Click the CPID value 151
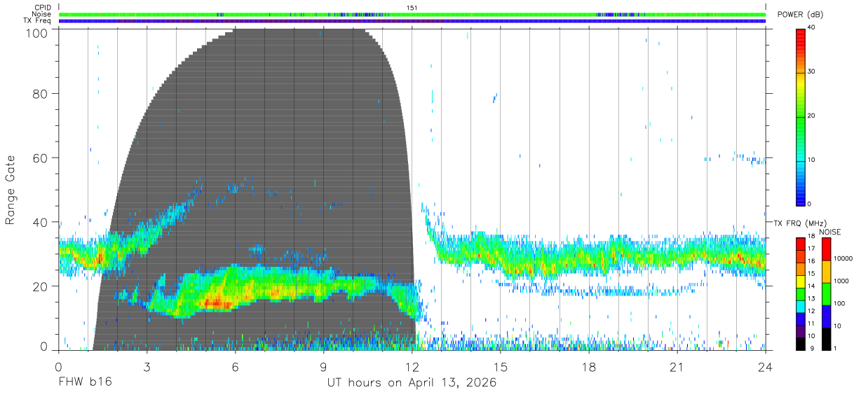The image size is (861, 397). click(412, 8)
